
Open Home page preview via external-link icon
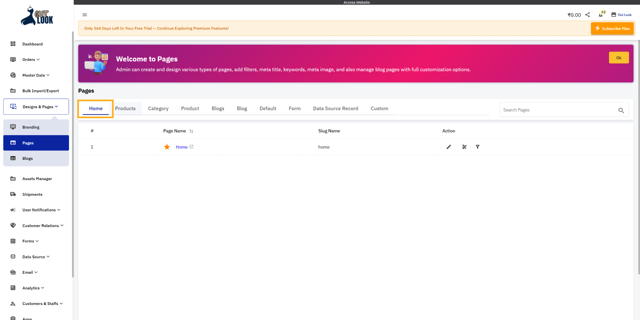coord(191,147)
